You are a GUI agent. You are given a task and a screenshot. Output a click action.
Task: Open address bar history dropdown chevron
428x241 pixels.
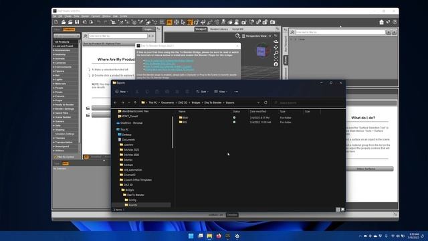tap(258, 102)
